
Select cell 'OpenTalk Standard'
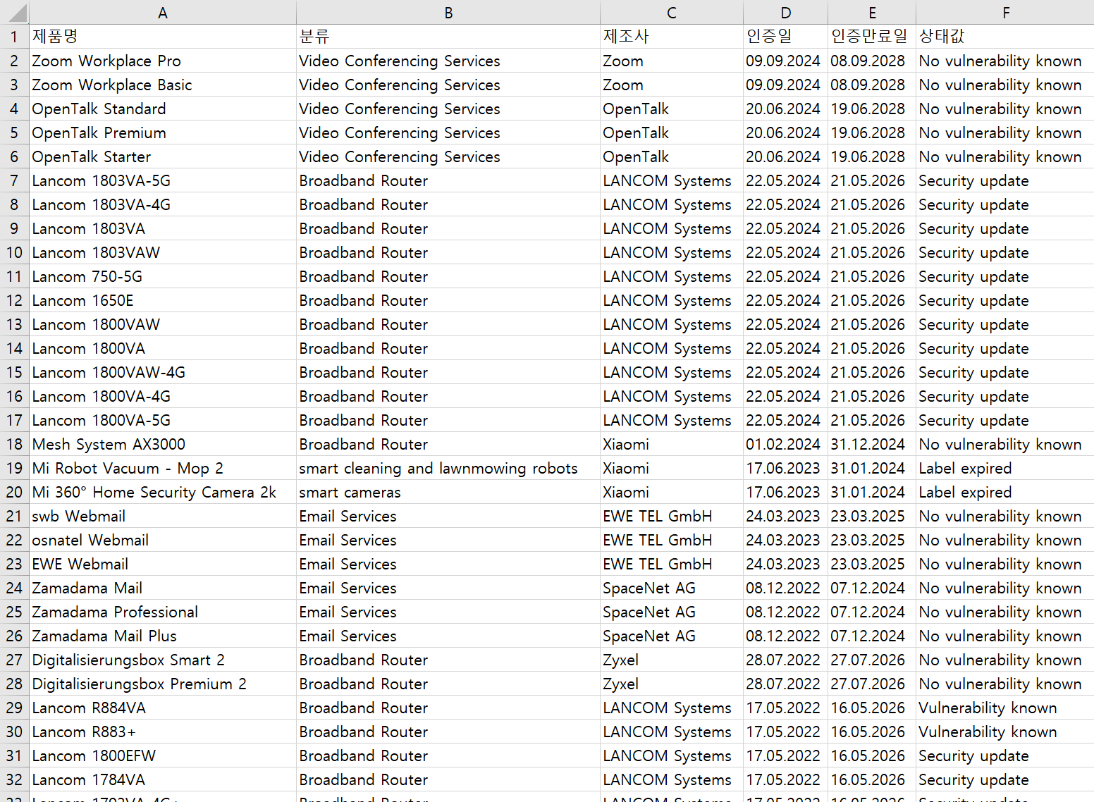[x=163, y=109]
